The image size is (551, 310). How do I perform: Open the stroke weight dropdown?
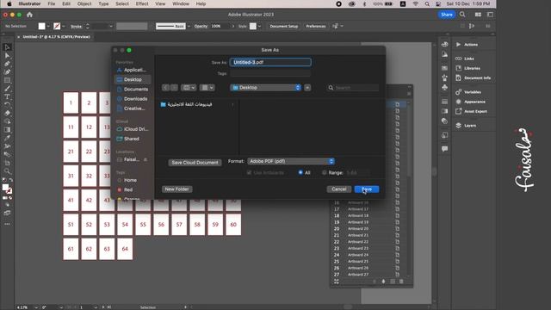click(111, 27)
